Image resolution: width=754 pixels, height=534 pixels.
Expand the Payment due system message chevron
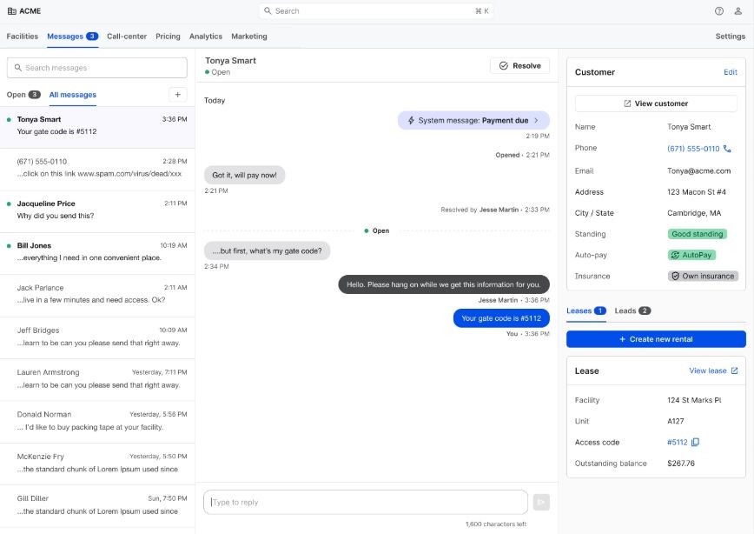[x=536, y=120]
